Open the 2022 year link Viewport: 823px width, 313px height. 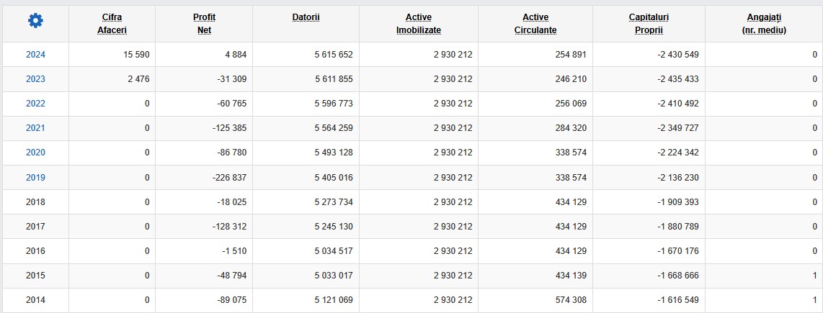(x=36, y=104)
